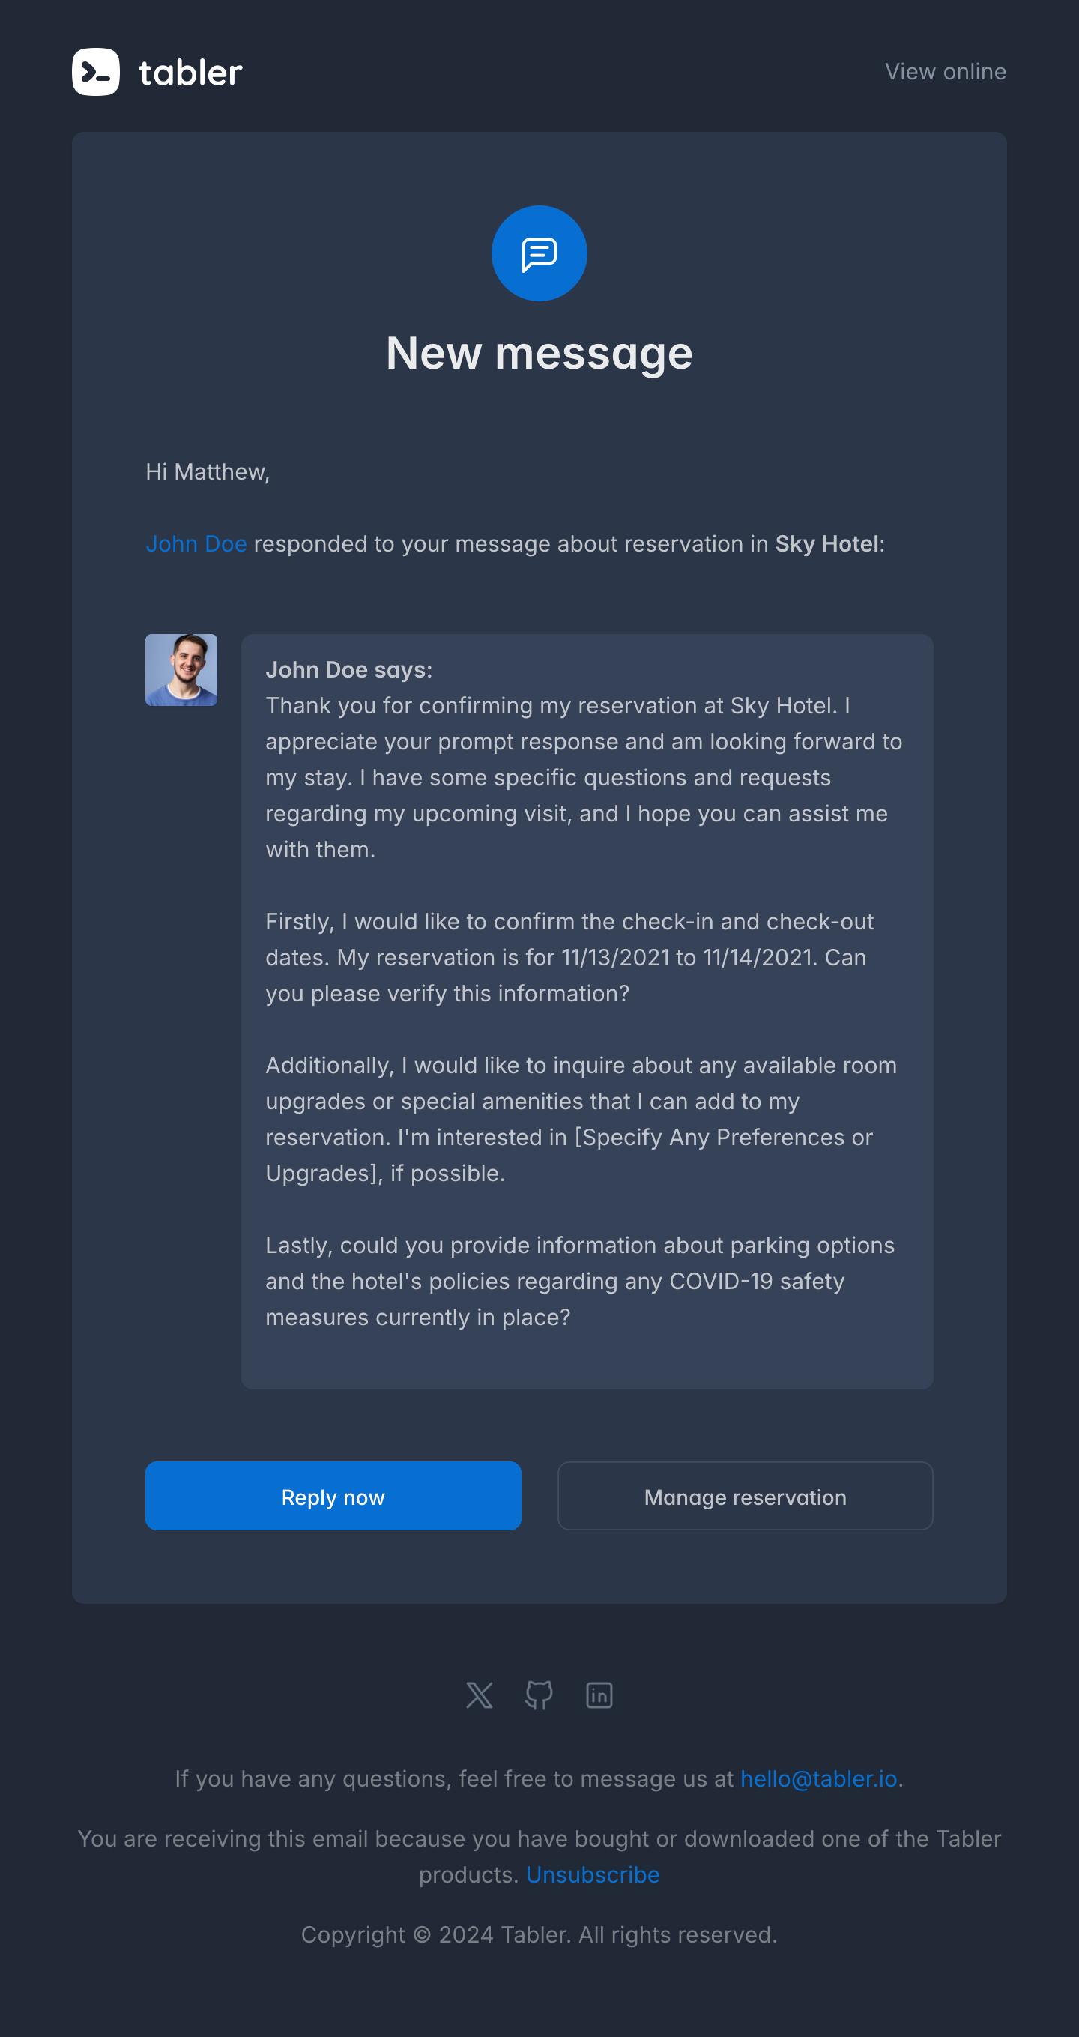Click the copyright notice text

point(539,1935)
